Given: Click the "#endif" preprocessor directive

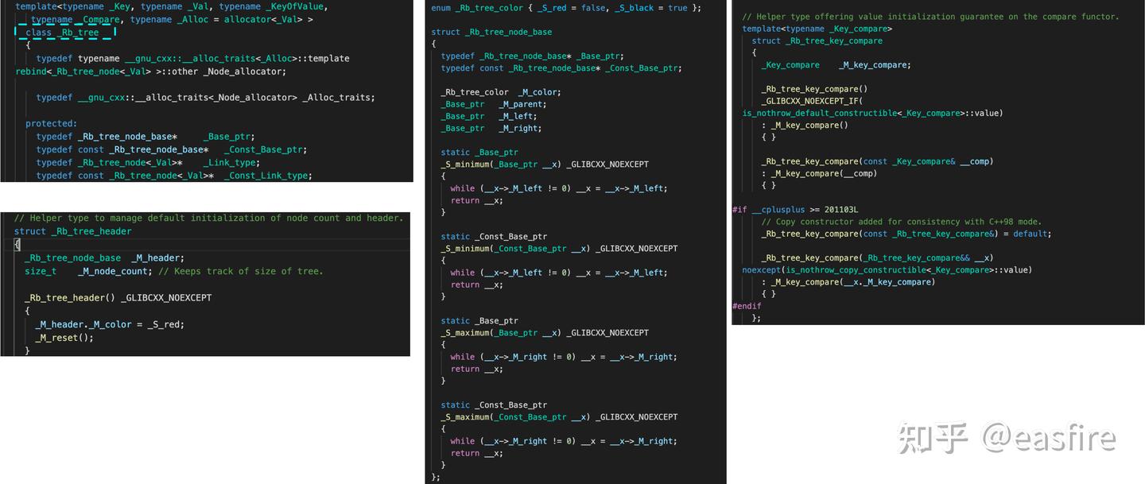Looking at the screenshot, I should coord(746,305).
